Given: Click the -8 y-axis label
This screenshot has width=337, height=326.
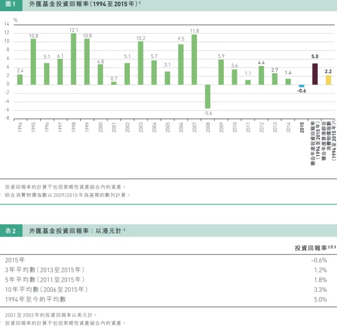Looking at the screenshot, I should coord(7,118).
